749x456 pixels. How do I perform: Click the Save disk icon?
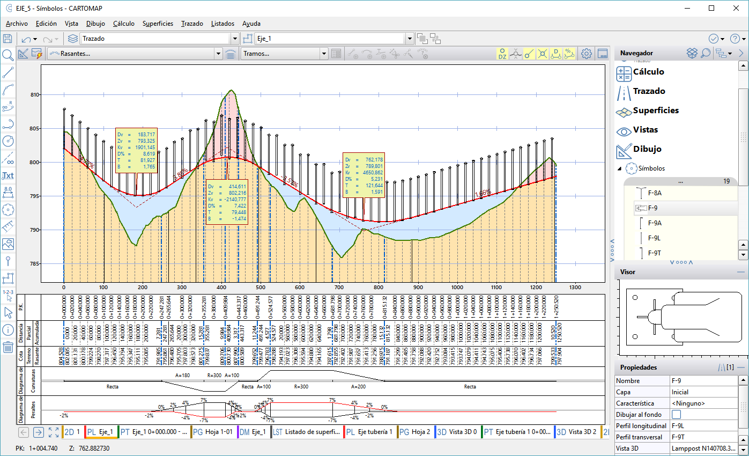point(8,39)
